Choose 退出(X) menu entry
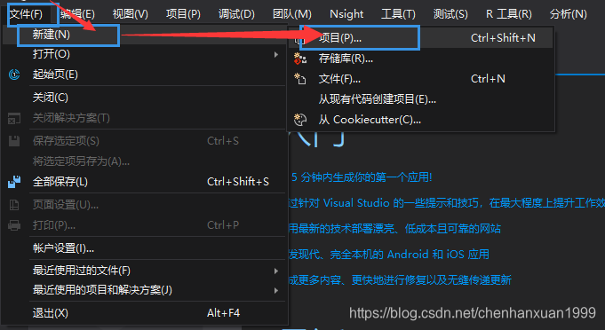This screenshot has width=605, height=330. 145,313
